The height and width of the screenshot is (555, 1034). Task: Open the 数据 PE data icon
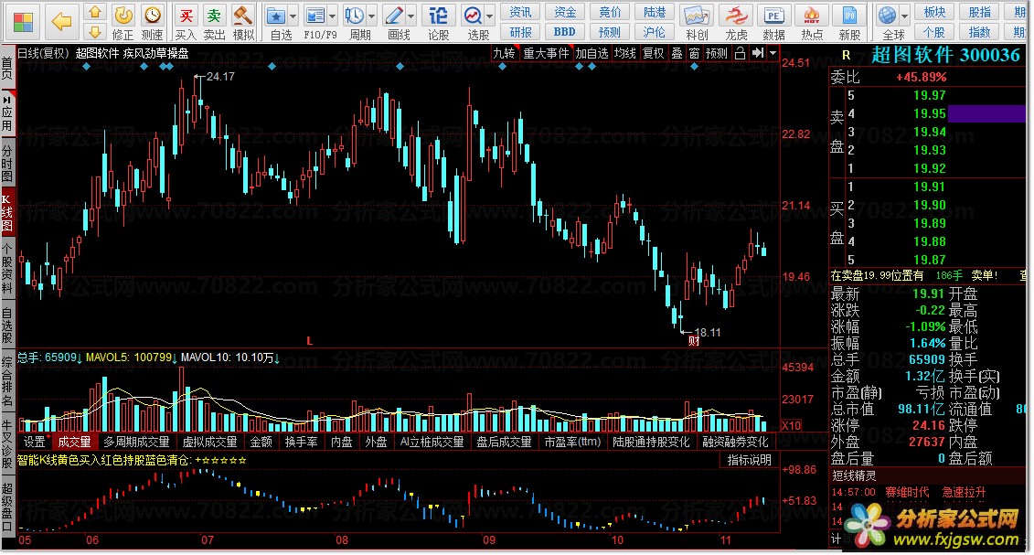click(773, 16)
